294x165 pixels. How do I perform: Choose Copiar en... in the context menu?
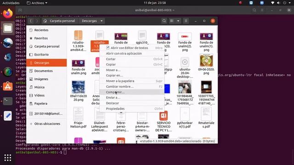point(132,75)
